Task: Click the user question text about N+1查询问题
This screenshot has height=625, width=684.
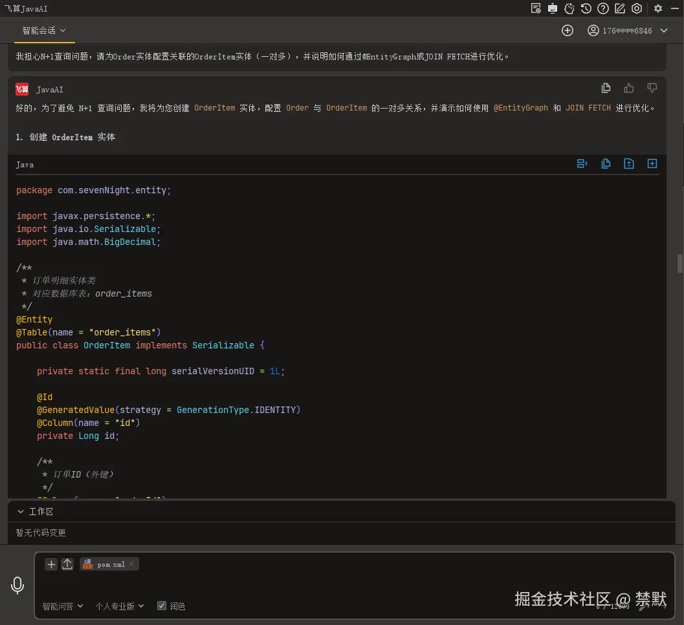Action: click(x=262, y=57)
